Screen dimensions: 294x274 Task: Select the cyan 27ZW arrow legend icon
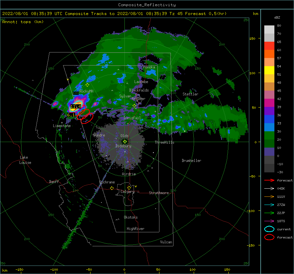(269, 205)
